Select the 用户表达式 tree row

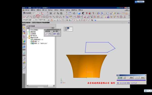[33, 36]
